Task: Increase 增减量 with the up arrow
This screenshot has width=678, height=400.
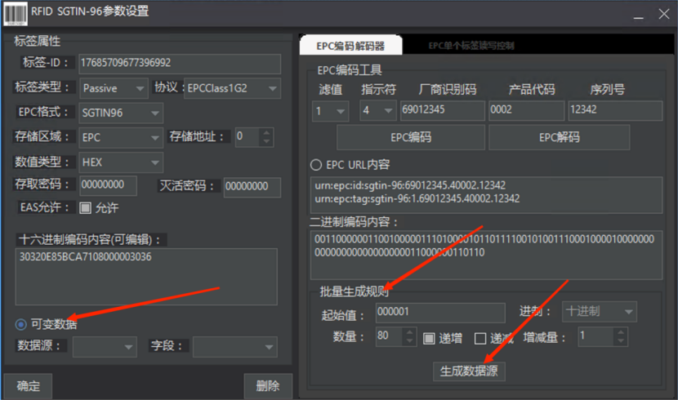Action: click(621, 332)
